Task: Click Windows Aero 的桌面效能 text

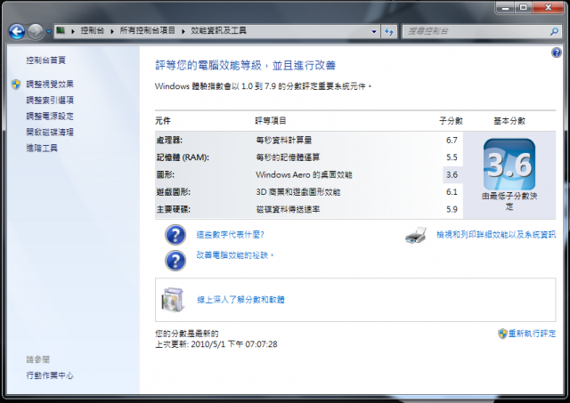Action: pyautogui.click(x=304, y=175)
